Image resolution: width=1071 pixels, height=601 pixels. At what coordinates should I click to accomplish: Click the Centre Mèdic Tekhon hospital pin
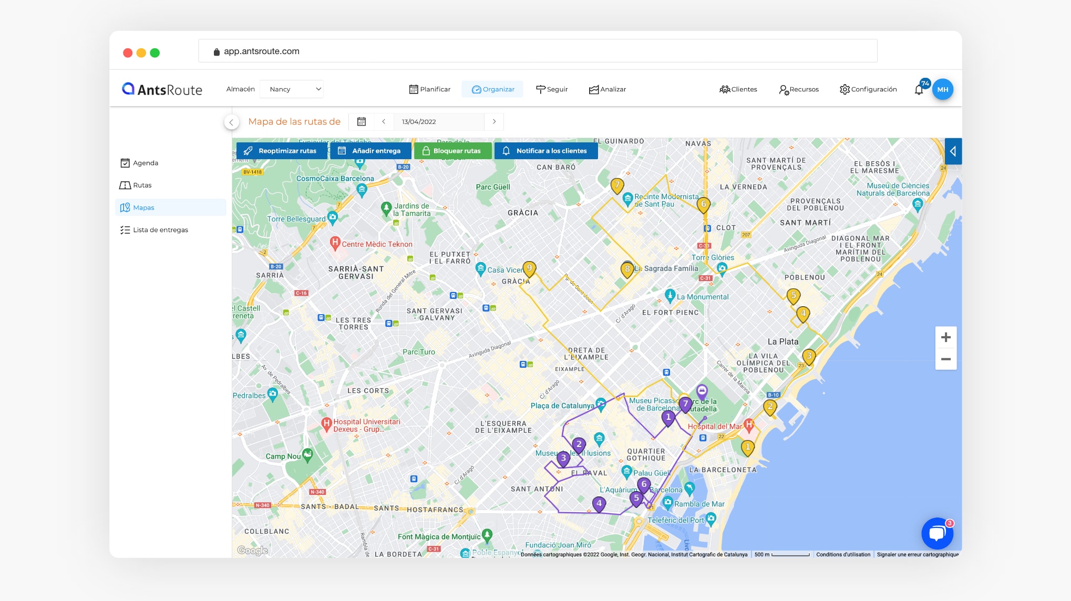335,243
